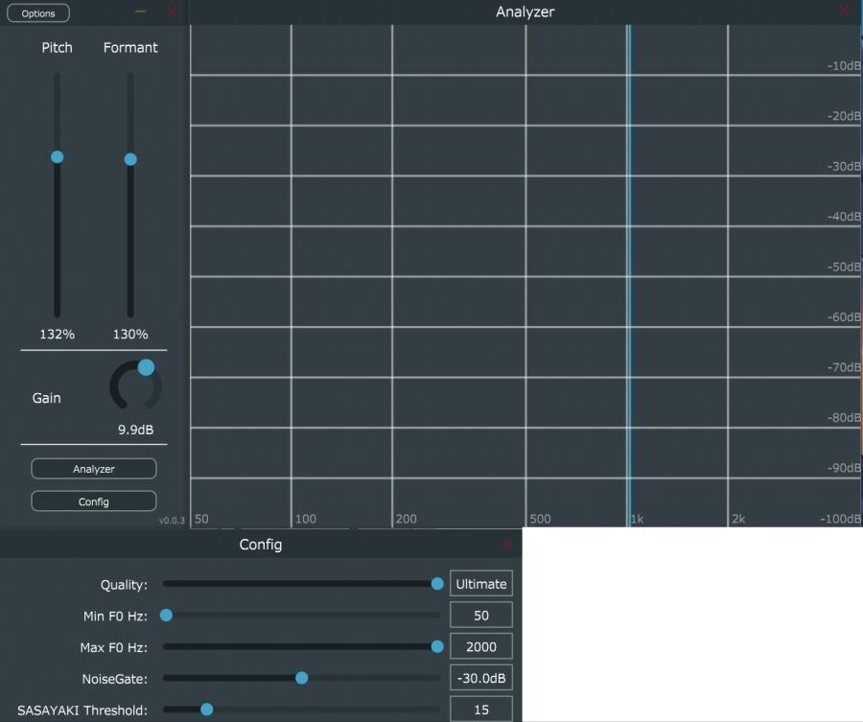Click the Analyzer window title

pos(525,12)
